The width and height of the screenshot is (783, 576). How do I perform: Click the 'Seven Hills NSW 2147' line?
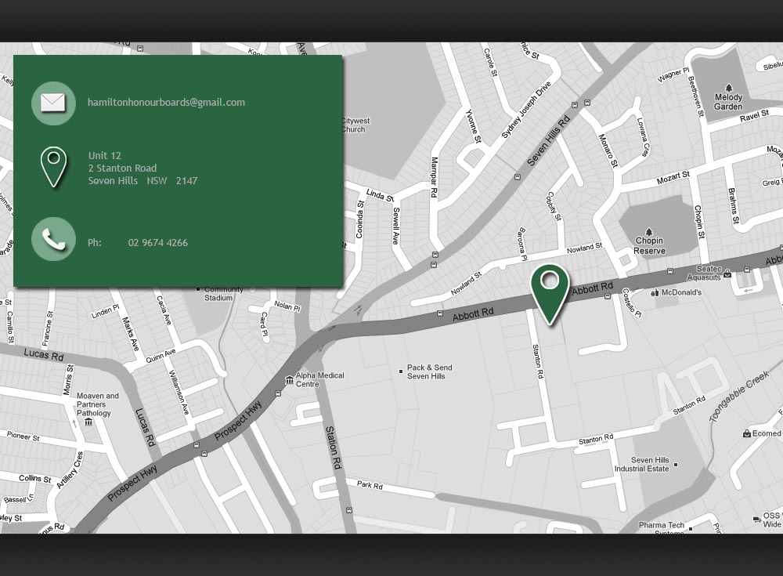143,180
